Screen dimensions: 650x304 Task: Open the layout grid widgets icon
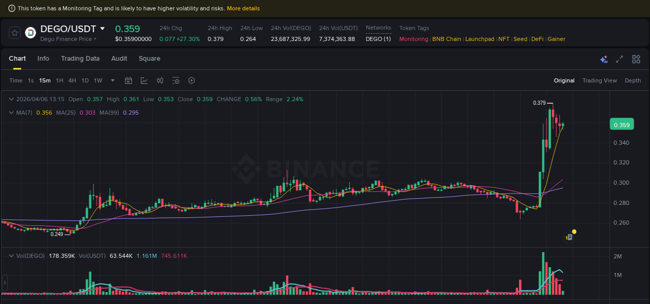[636, 59]
